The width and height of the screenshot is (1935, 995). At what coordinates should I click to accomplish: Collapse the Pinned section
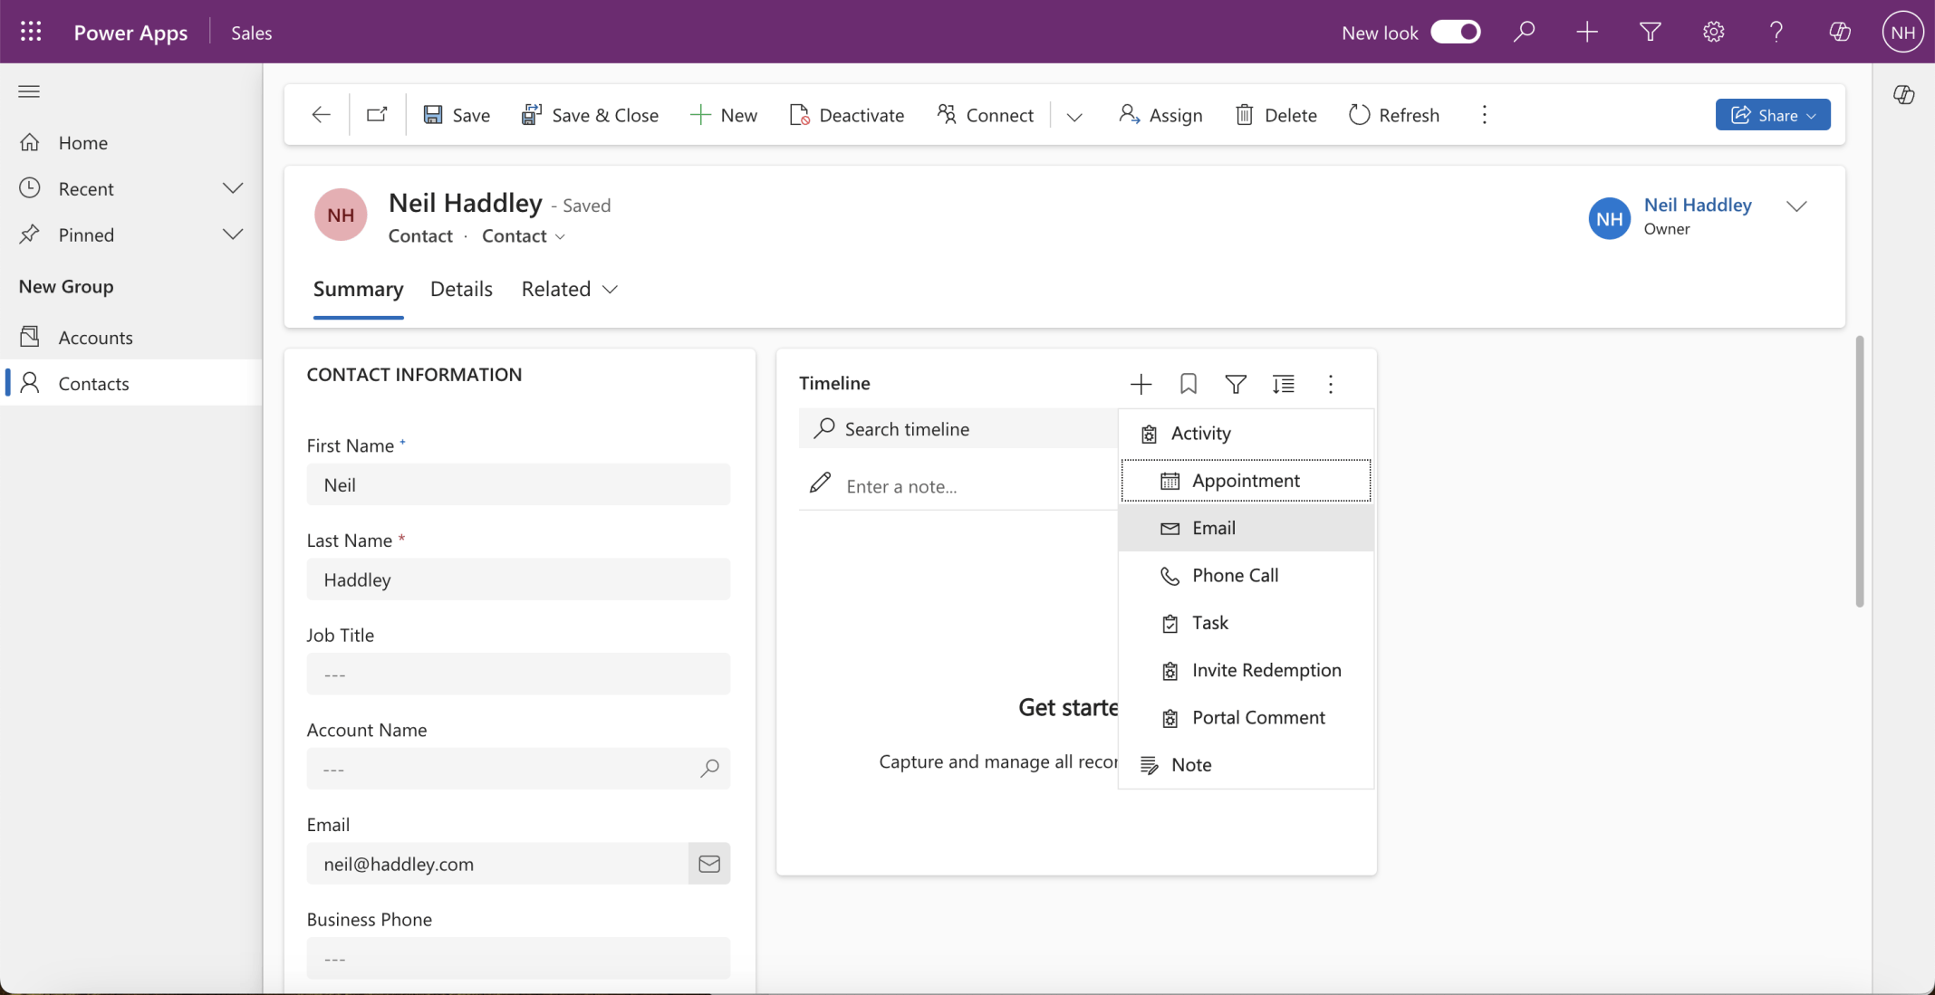pyautogui.click(x=233, y=234)
